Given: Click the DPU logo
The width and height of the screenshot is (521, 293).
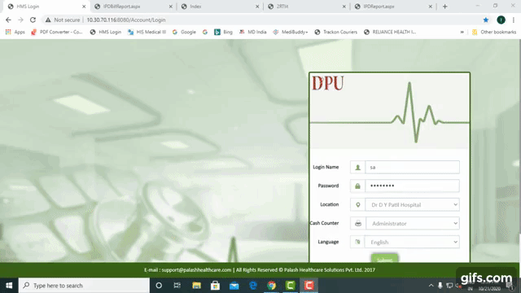Looking at the screenshot, I should click(x=327, y=83).
